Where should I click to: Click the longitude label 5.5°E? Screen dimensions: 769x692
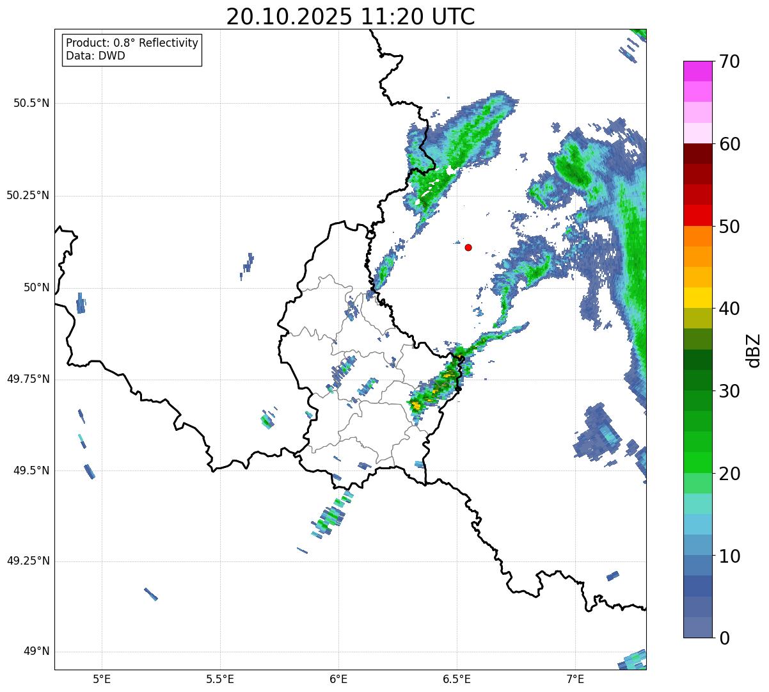coord(220,679)
